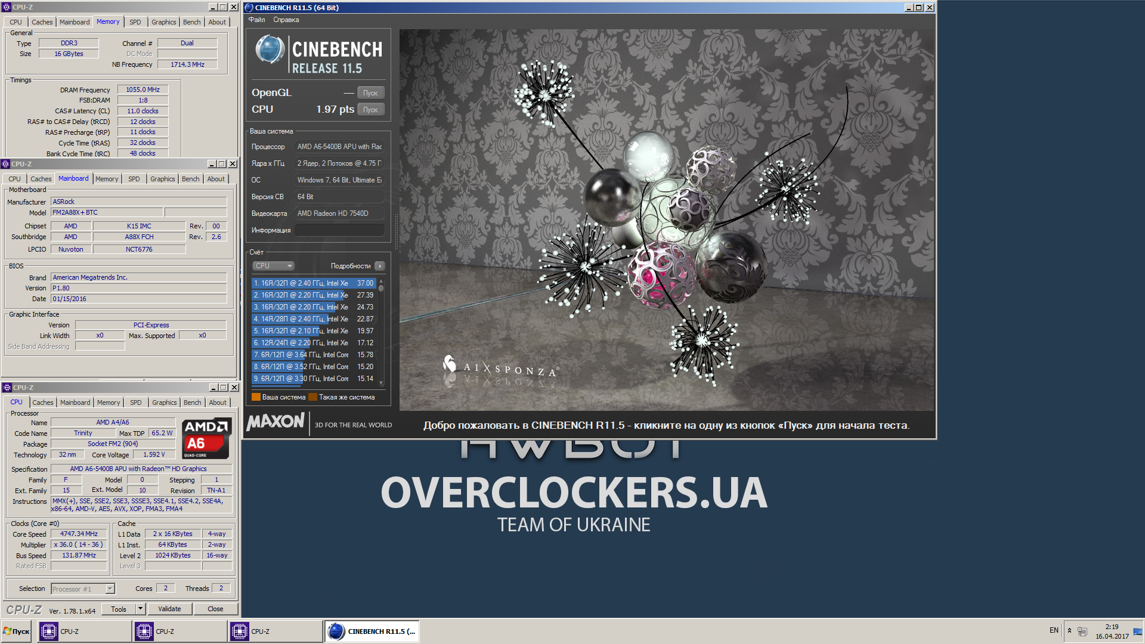Screen dimensions: 1145x644
Task: Click the Процессор field AMD A6-5400B APU
Action: click(339, 147)
